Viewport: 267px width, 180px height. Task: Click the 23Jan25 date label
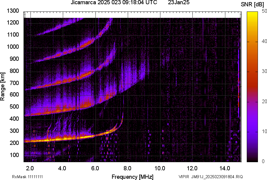179,3
